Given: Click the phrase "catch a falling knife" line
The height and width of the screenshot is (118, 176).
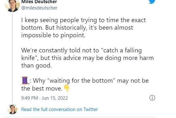Looking at the screenshot, I should tap(81, 50).
